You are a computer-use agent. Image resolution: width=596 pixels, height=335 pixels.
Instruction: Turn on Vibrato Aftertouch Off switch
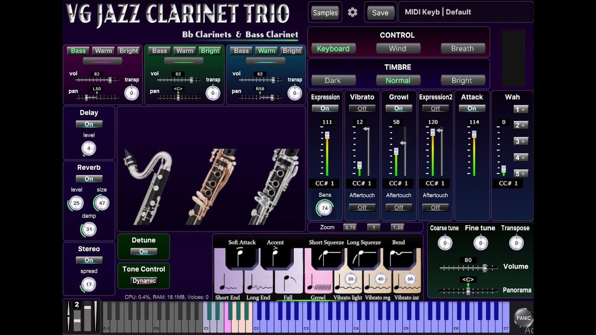click(362, 208)
